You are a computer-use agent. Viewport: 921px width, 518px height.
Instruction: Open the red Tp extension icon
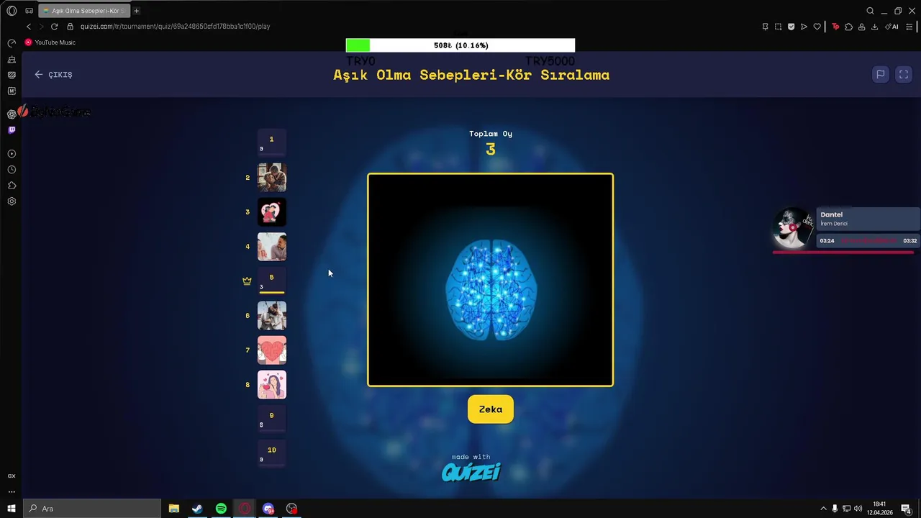coord(835,27)
